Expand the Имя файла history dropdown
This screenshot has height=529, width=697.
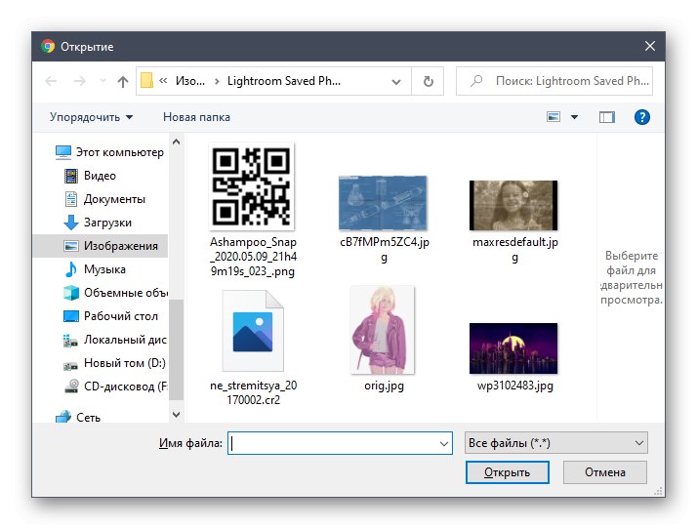point(443,444)
